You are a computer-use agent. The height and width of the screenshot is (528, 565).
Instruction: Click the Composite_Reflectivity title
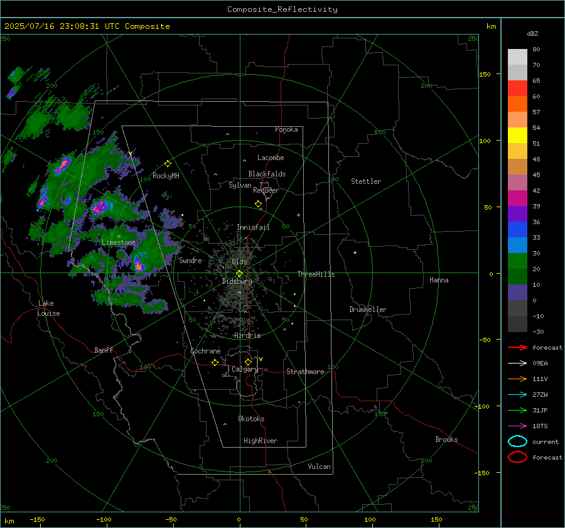click(x=282, y=9)
